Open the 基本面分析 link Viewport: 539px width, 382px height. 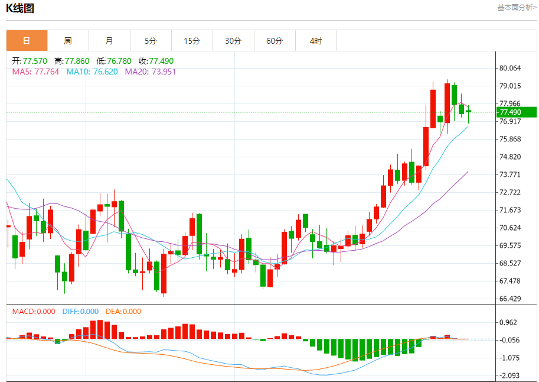(517, 8)
